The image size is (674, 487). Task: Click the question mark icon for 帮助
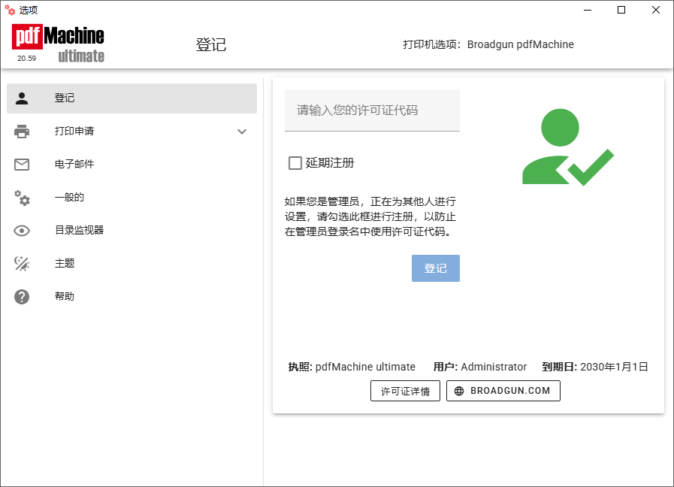(x=22, y=297)
